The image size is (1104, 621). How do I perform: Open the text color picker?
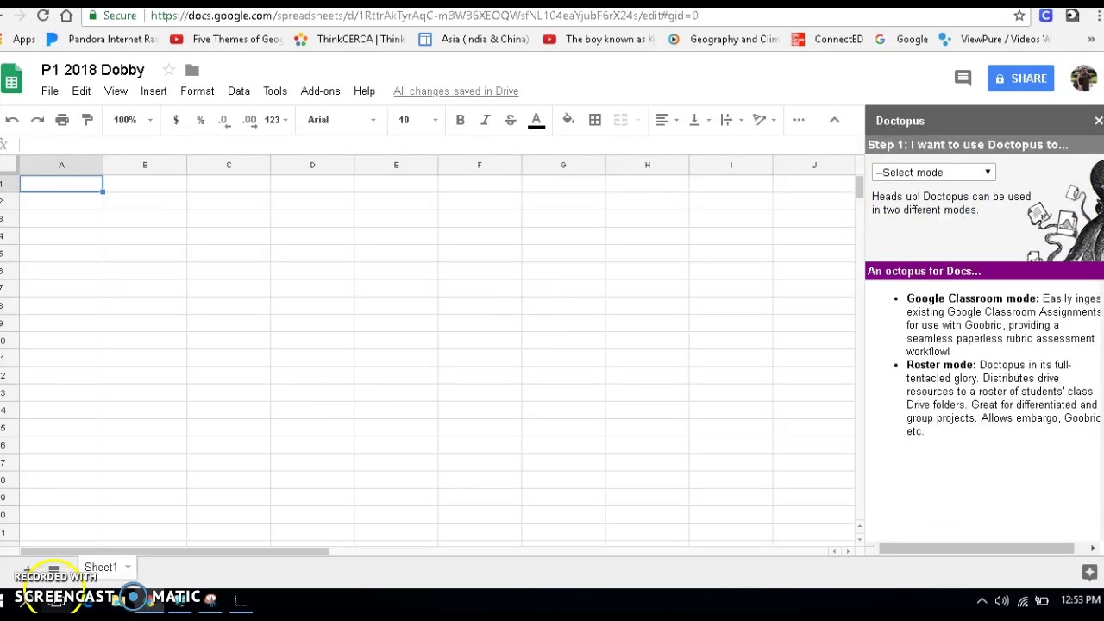coord(536,120)
